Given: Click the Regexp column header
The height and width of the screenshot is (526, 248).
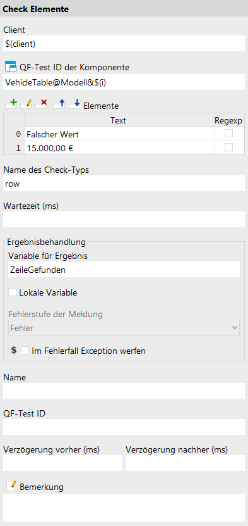Looking at the screenshot, I should 229,120.
